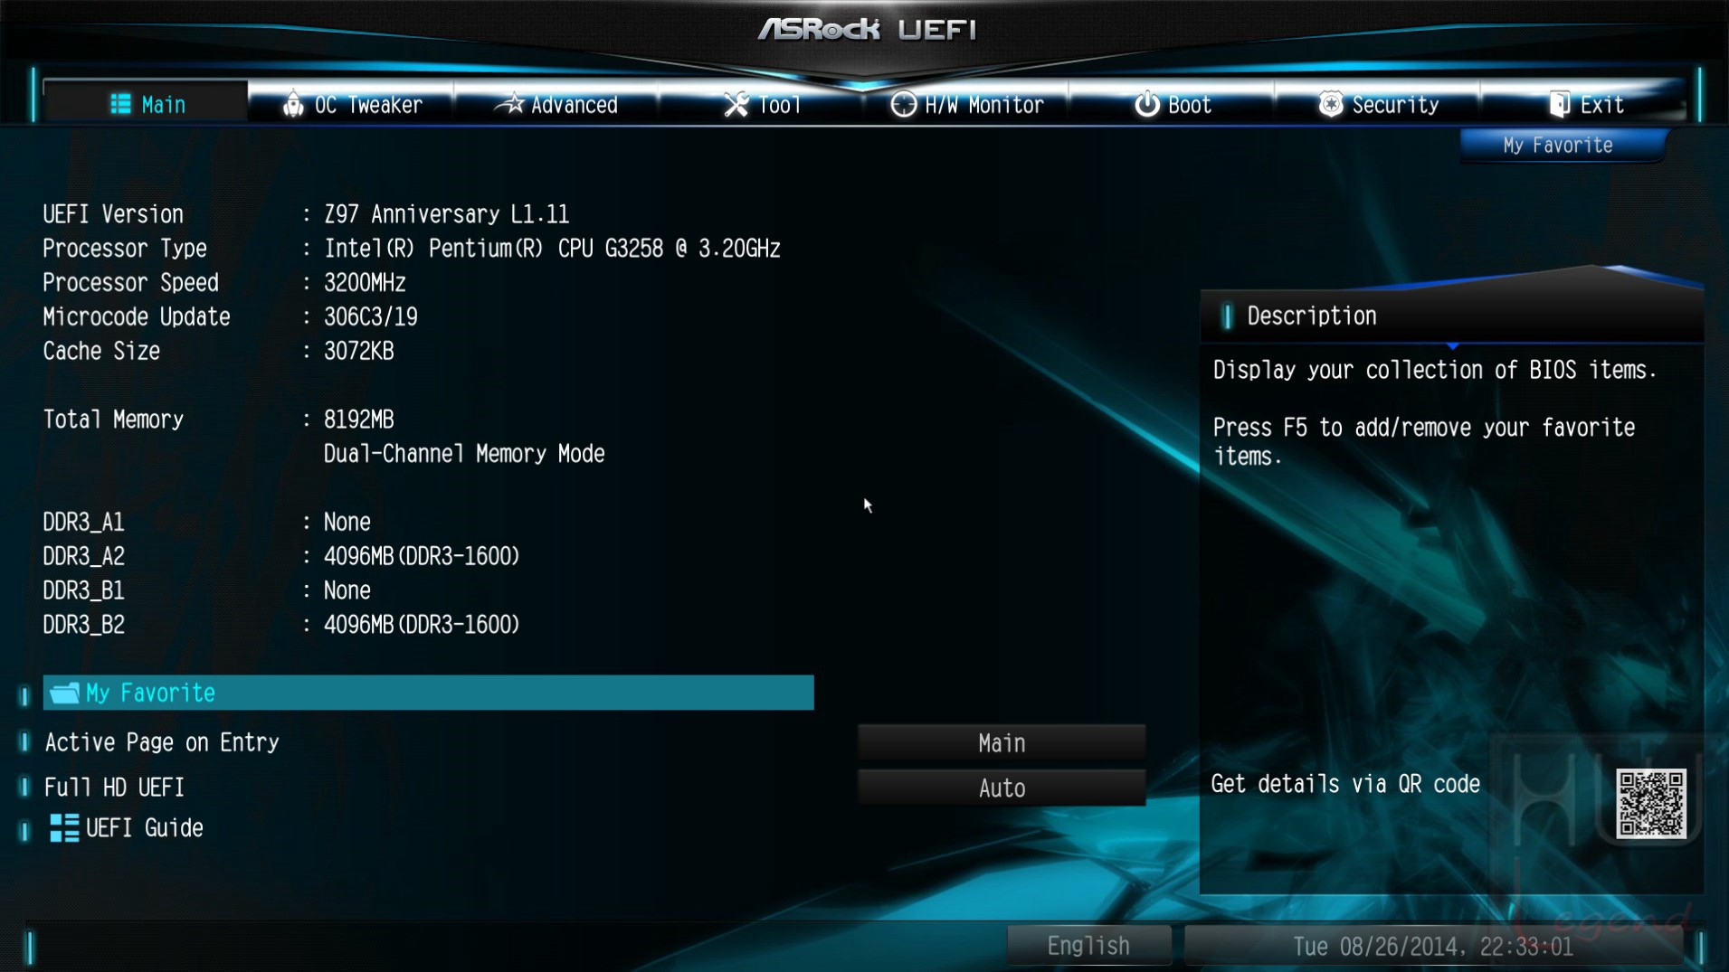
Task: Open the Security tab
Action: click(1377, 105)
